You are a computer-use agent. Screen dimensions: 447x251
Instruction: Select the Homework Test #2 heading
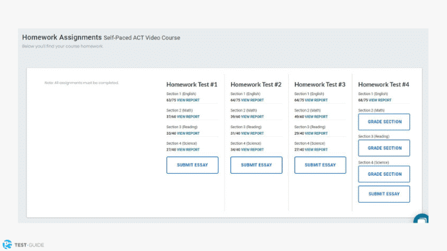tap(256, 85)
